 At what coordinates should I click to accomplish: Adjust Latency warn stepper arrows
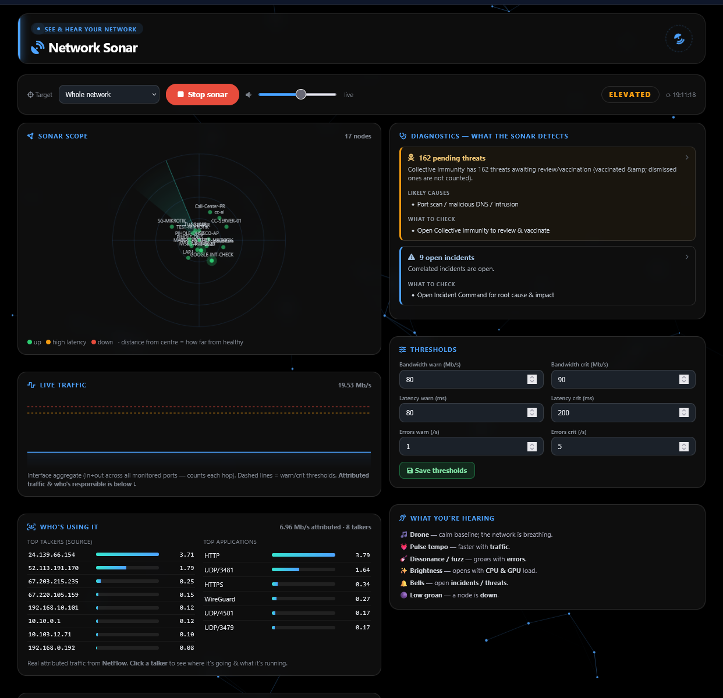tap(531, 412)
